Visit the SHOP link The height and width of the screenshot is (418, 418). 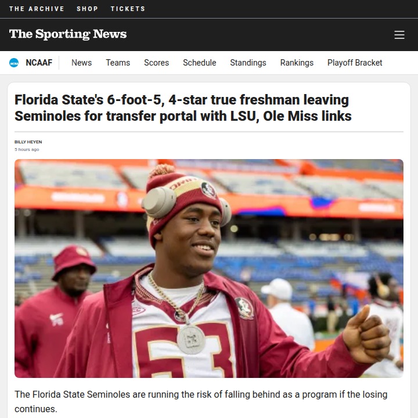tap(88, 9)
